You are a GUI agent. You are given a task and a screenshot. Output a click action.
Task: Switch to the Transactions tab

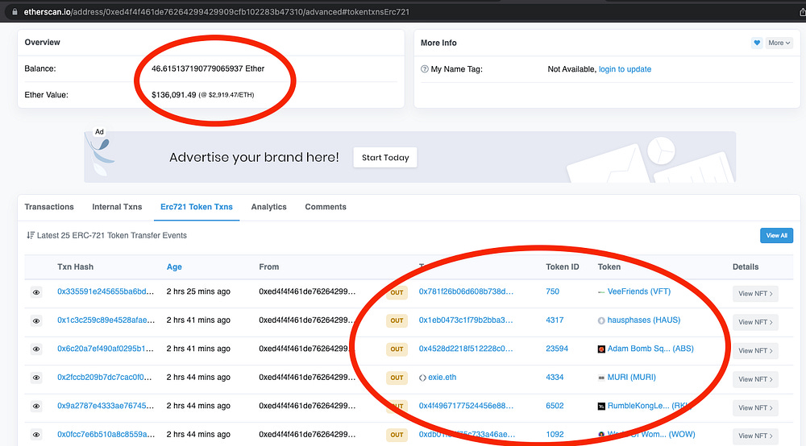[x=49, y=207]
